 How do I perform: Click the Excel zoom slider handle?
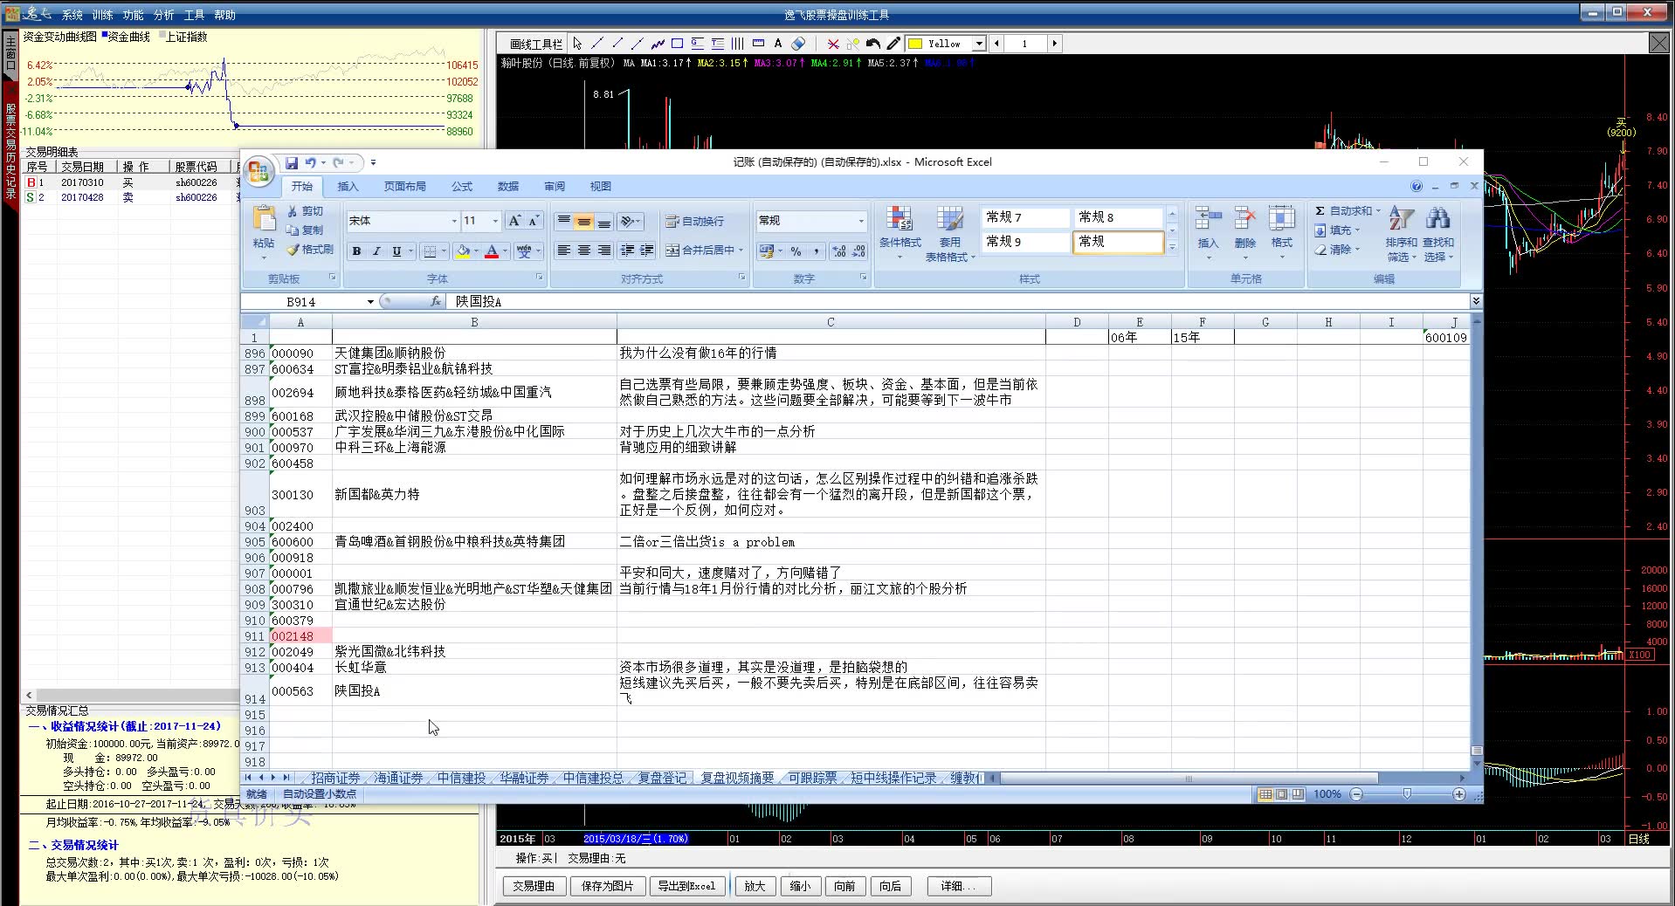tap(1407, 794)
